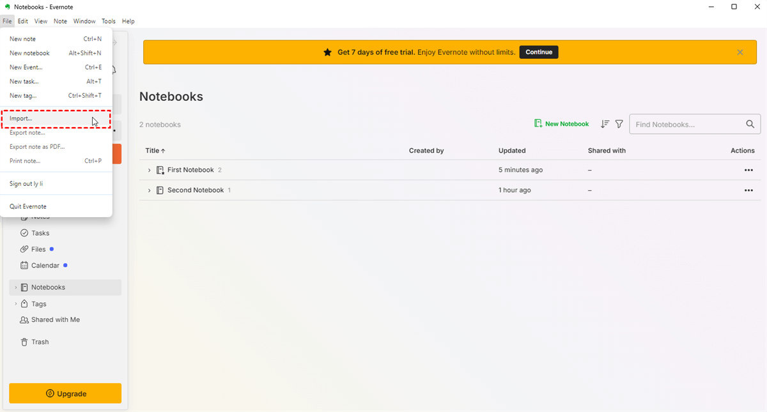Open the Help menu
Screen dimensions: 767x412
click(128, 21)
